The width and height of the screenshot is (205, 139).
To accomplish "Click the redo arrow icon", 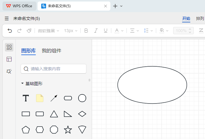I will tap(19, 31).
